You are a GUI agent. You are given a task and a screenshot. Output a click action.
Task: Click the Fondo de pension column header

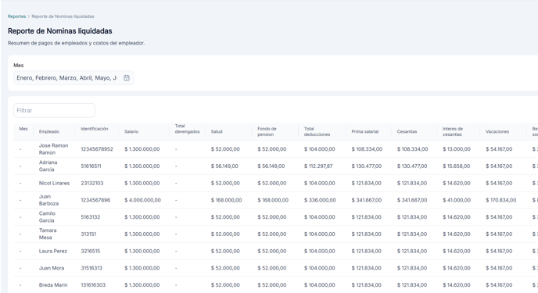[x=267, y=131]
